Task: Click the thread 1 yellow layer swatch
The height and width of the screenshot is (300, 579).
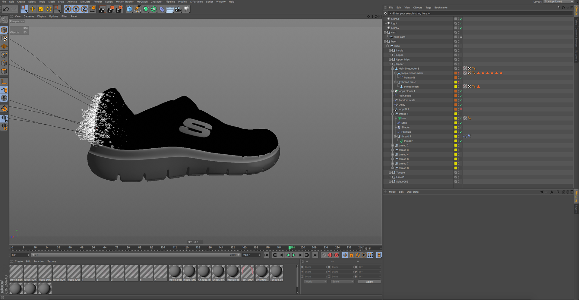Action: tap(456, 114)
